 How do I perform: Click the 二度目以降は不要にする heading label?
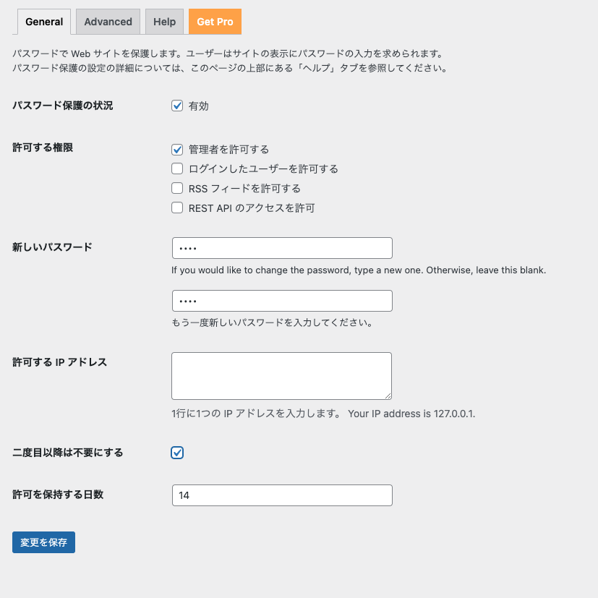pos(68,453)
